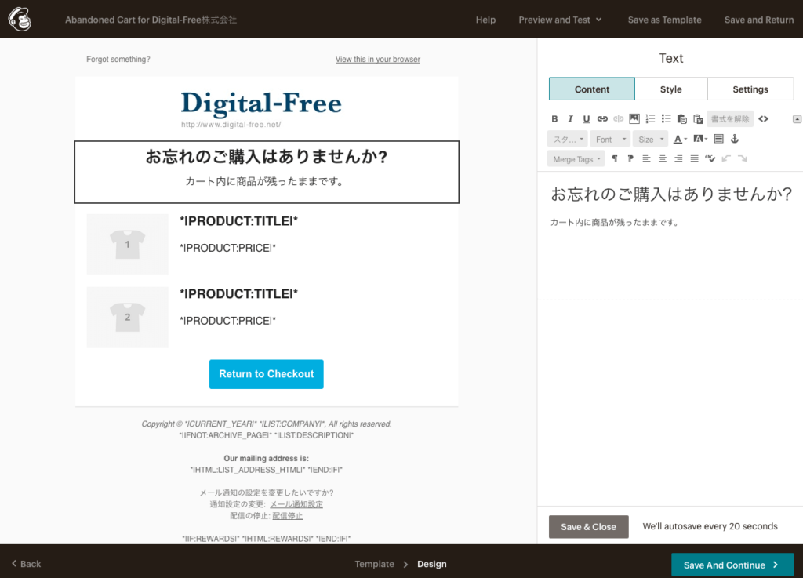Insert a numbered list
The width and height of the screenshot is (803, 578).
(650, 119)
